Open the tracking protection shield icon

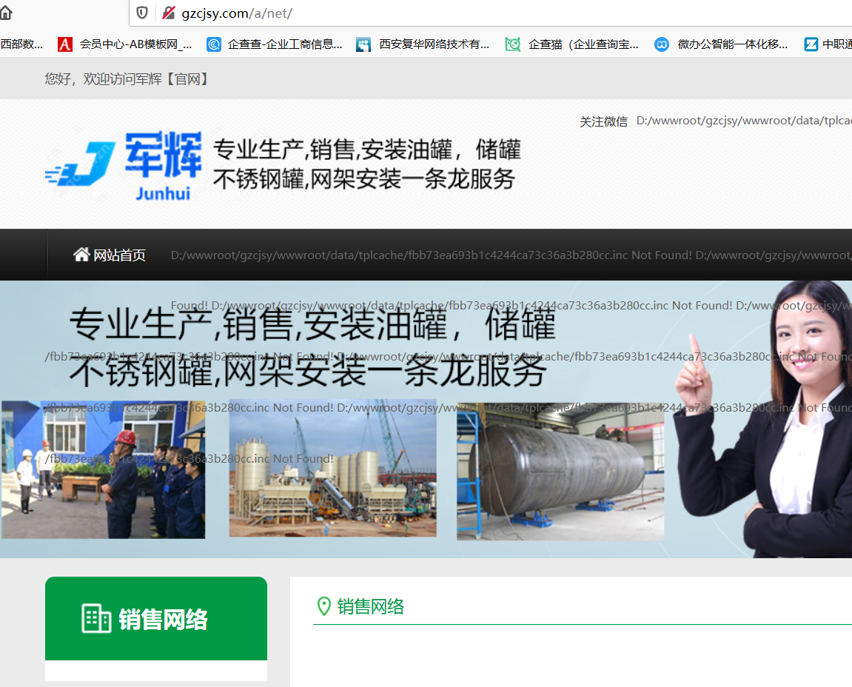click(142, 13)
